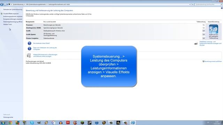
Task: Select the Prozessor: row label
Action: coord(29,25)
